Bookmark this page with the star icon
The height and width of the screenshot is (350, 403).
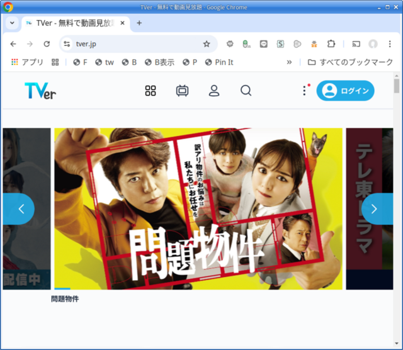[x=207, y=44]
